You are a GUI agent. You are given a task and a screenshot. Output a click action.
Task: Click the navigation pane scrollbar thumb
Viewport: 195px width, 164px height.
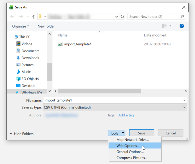coord(49,72)
